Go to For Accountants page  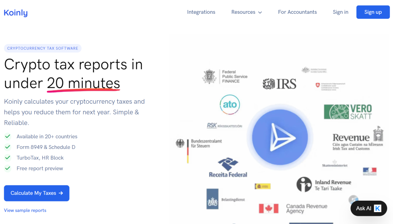[x=297, y=12]
